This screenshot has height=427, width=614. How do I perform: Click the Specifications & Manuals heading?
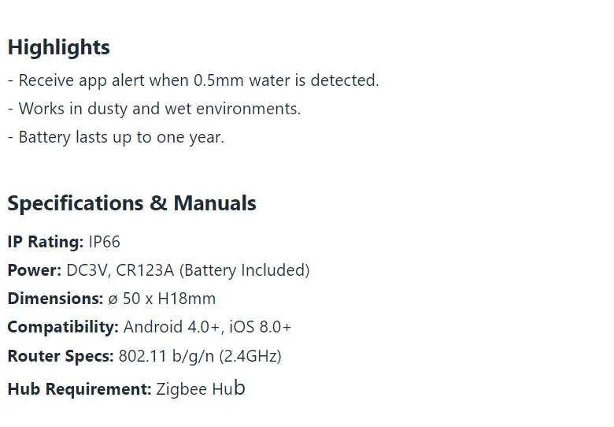point(132,203)
